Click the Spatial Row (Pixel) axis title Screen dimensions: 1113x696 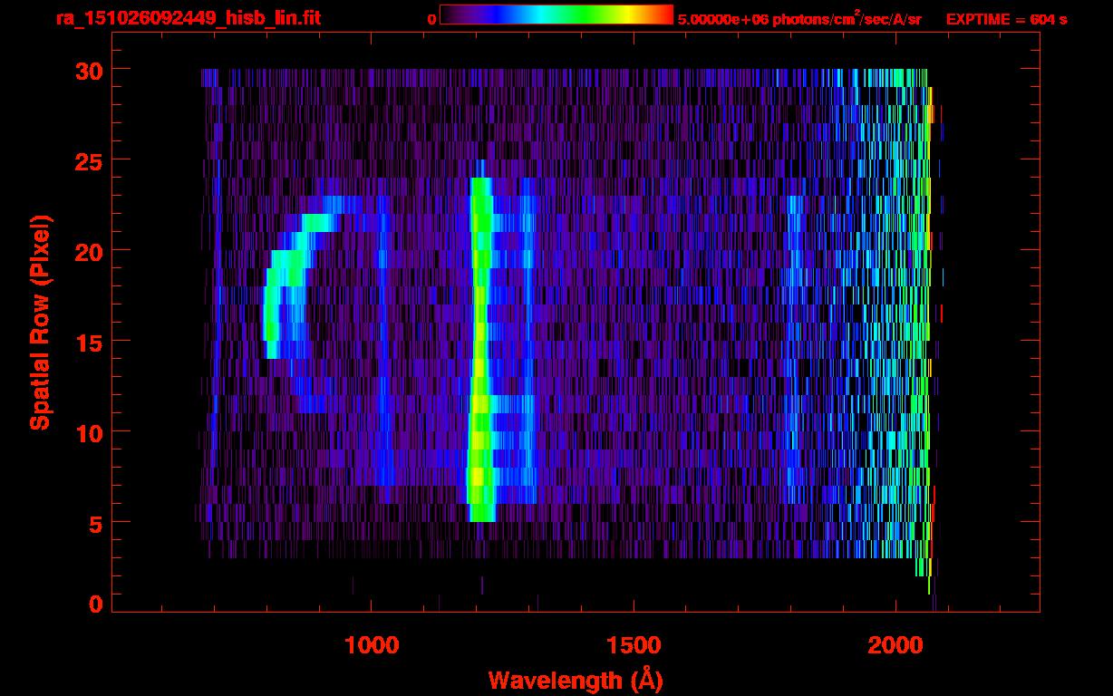[x=40, y=323]
